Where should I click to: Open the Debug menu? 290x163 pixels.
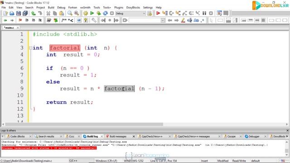click(61, 8)
